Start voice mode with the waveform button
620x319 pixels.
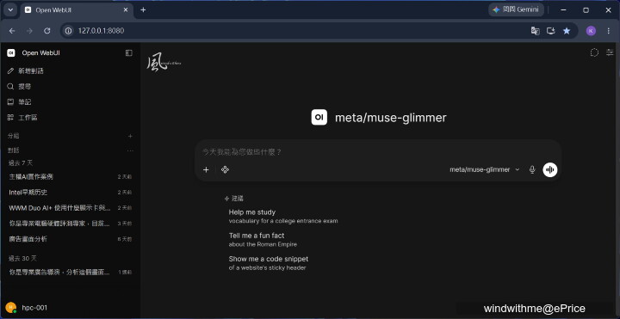(x=550, y=169)
